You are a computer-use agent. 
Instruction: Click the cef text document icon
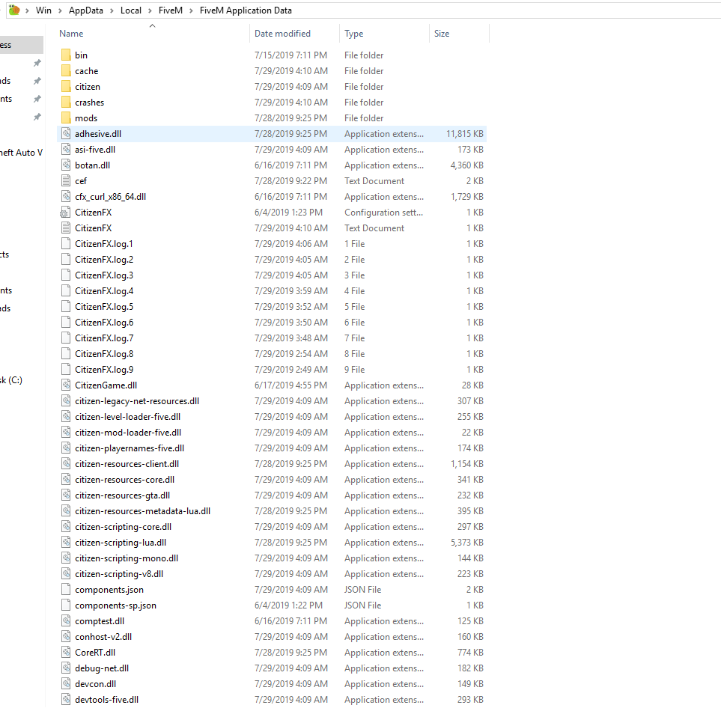[x=66, y=180]
